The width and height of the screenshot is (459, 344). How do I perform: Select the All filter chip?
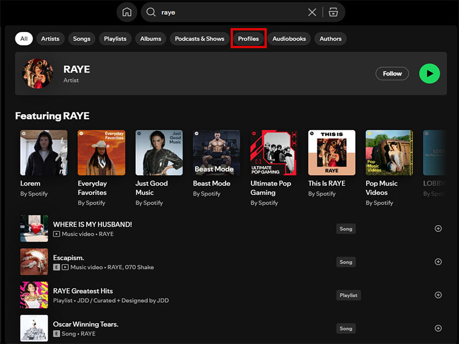[x=24, y=38]
